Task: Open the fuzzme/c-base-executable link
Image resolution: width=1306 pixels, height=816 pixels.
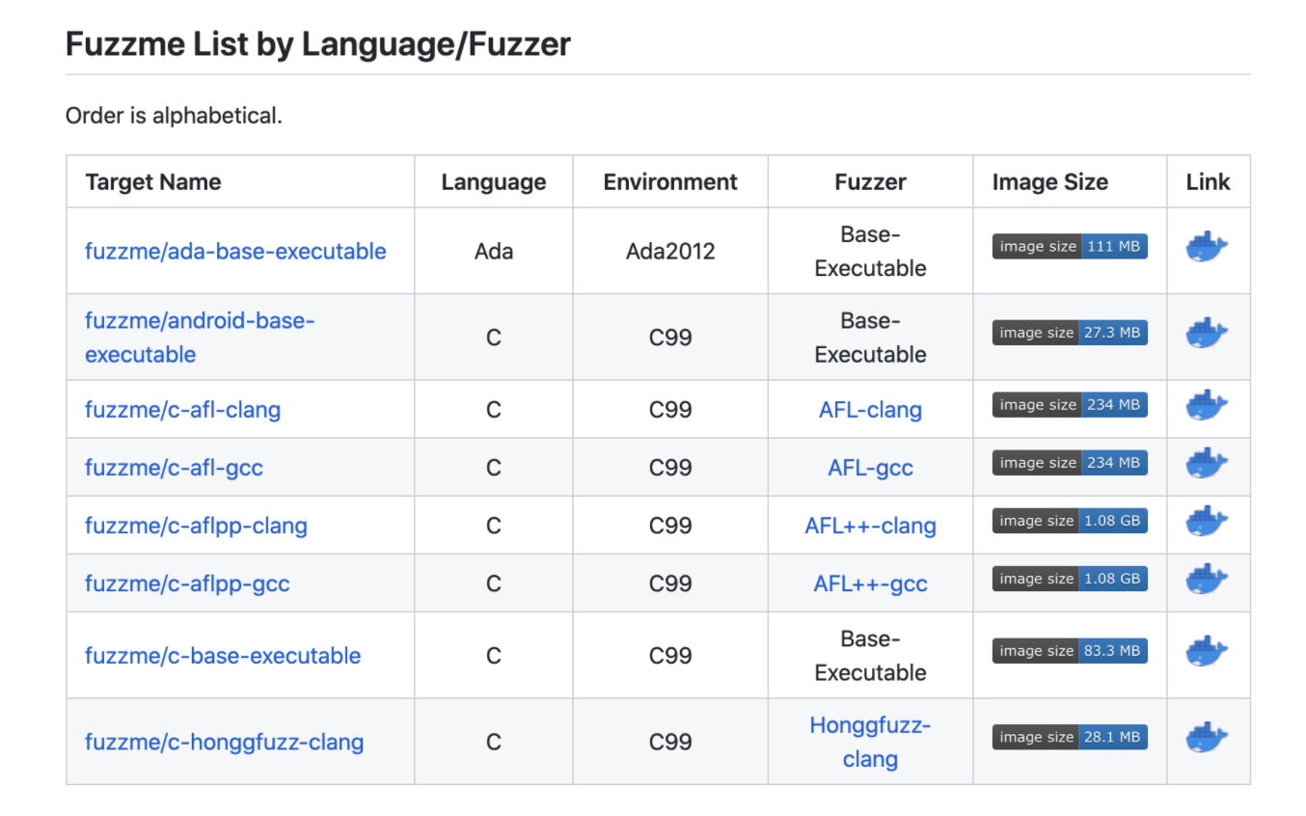Action: pyautogui.click(x=223, y=655)
